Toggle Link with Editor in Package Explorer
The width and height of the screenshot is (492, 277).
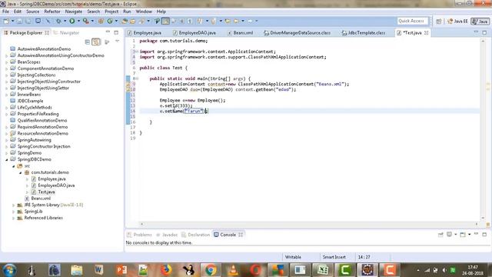click(x=96, y=42)
